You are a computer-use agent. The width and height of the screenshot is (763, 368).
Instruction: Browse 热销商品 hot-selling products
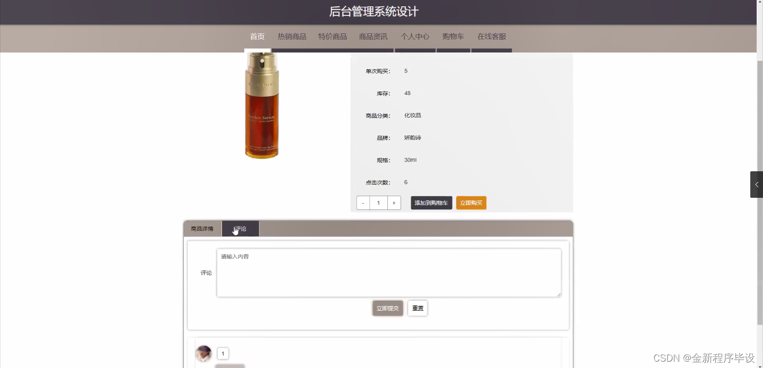pyautogui.click(x=291, y=36)
